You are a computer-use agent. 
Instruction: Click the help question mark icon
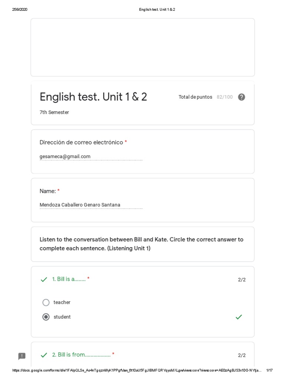(x=242, y=97)
